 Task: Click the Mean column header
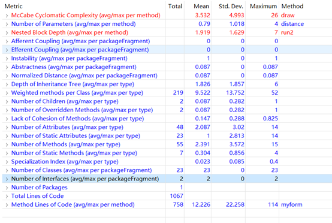201,6
